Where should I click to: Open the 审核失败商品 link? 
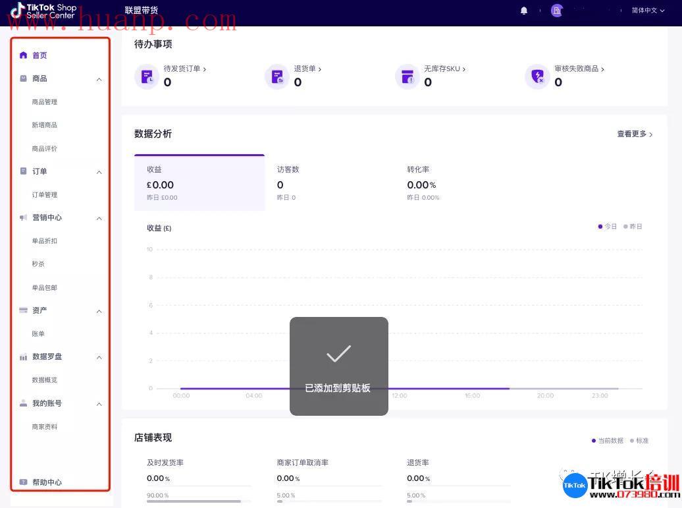click(579, 69)
